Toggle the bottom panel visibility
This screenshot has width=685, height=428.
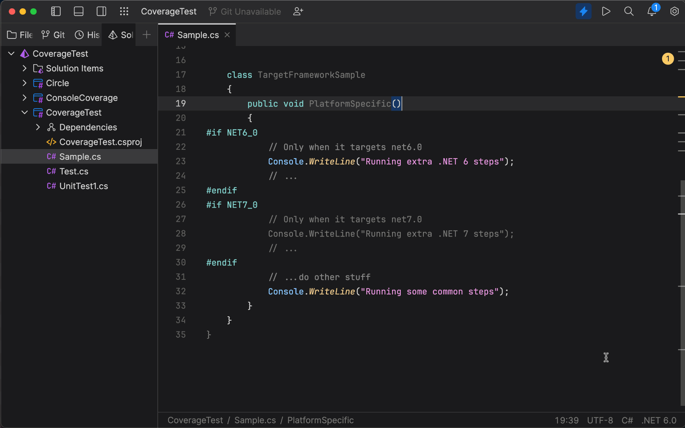(78, 11)
